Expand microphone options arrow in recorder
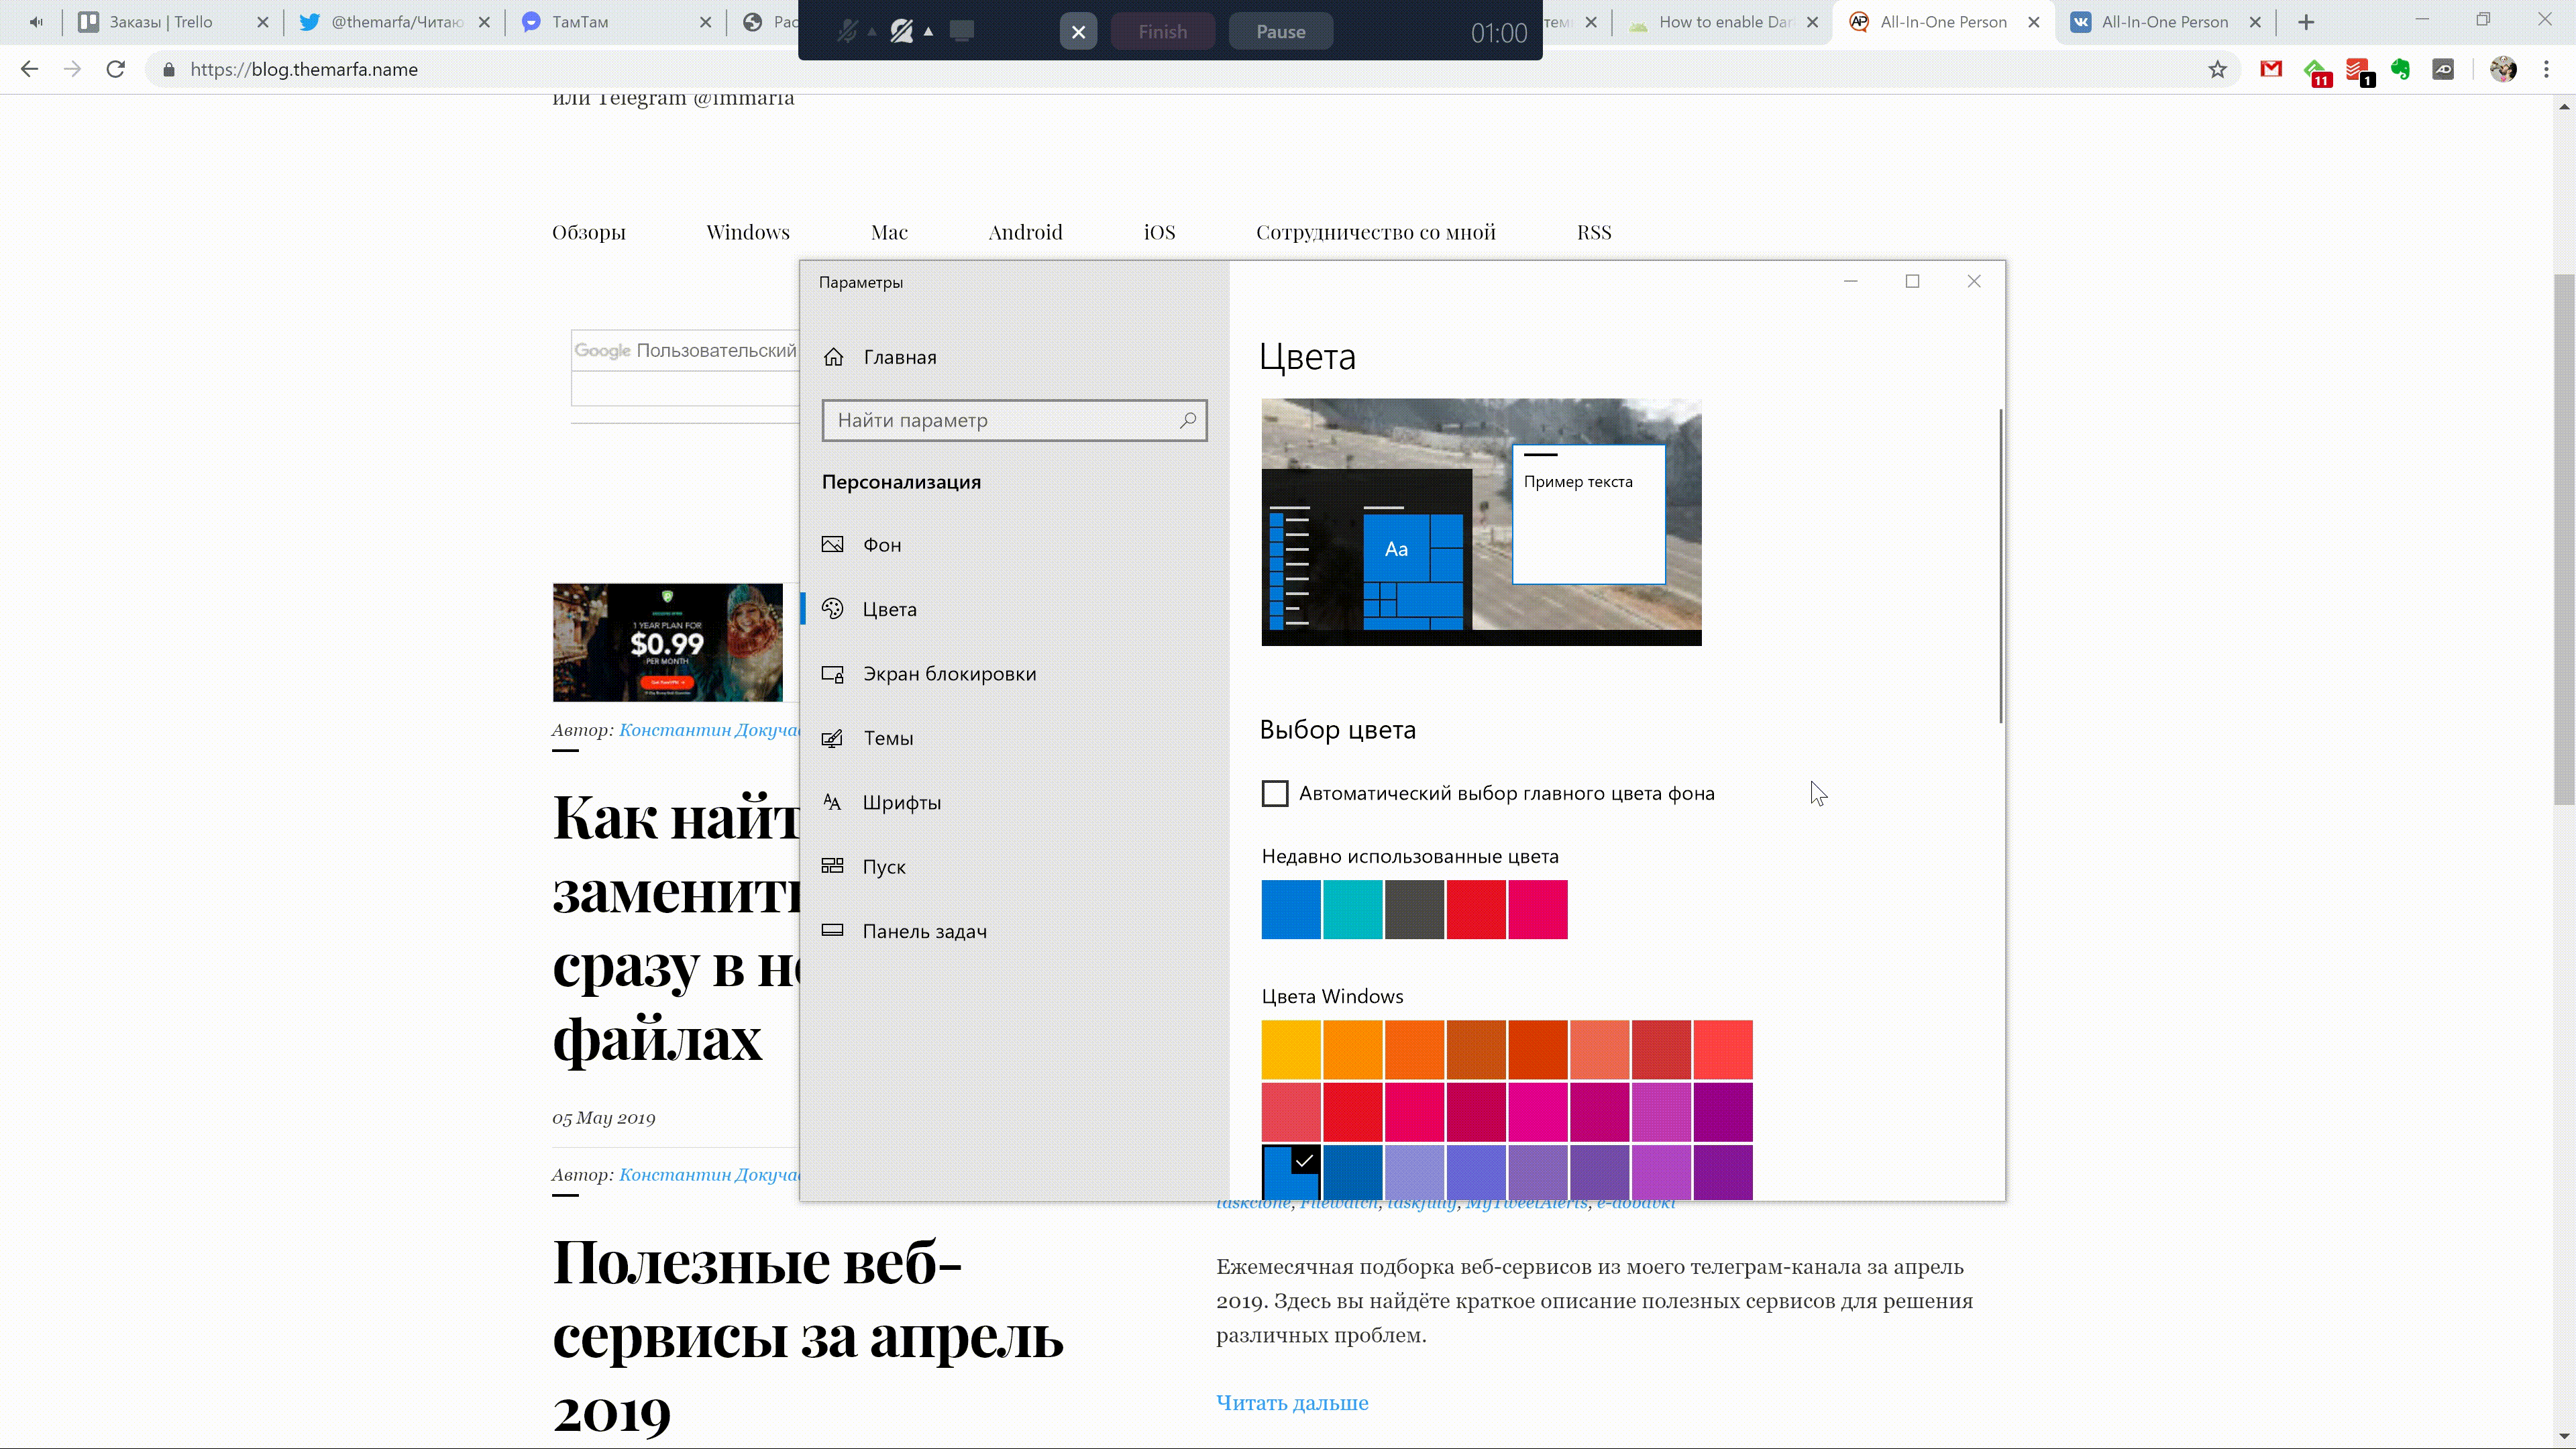The height and width of the screenshot is (1449, 2576). point(872,32)
